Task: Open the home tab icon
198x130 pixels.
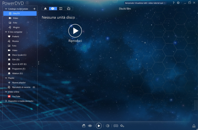Action: (45, 9)
